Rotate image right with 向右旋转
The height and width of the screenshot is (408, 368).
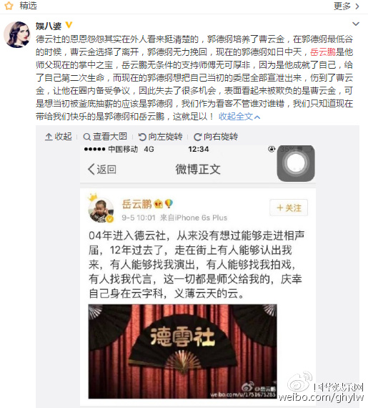(216, 137)
